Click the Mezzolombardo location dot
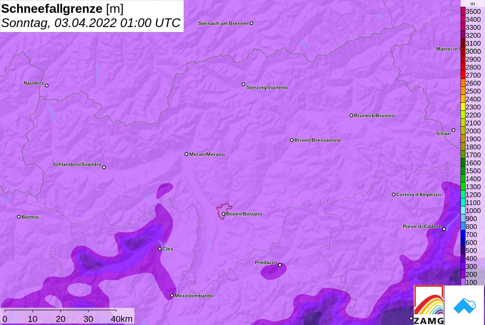This screenshot has height=325, width=485. click(172, 296)
